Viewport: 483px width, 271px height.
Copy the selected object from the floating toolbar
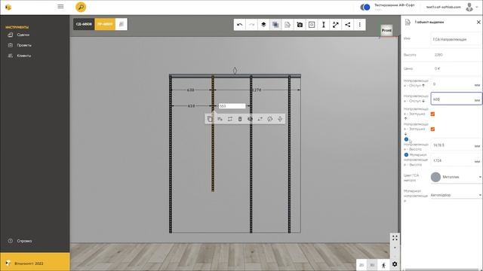(x=210, y=119)
